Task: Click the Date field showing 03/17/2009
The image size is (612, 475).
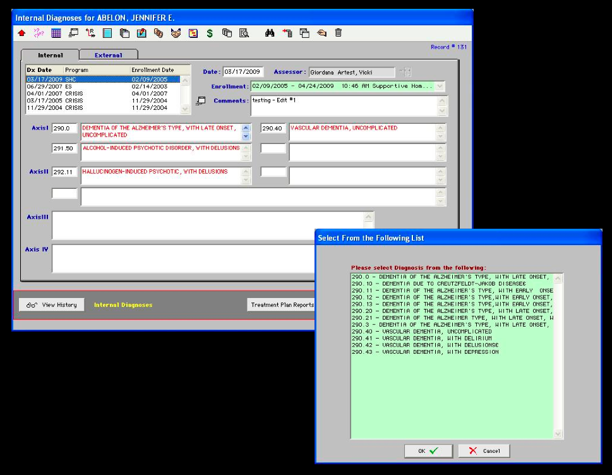Action: [243, 72]
